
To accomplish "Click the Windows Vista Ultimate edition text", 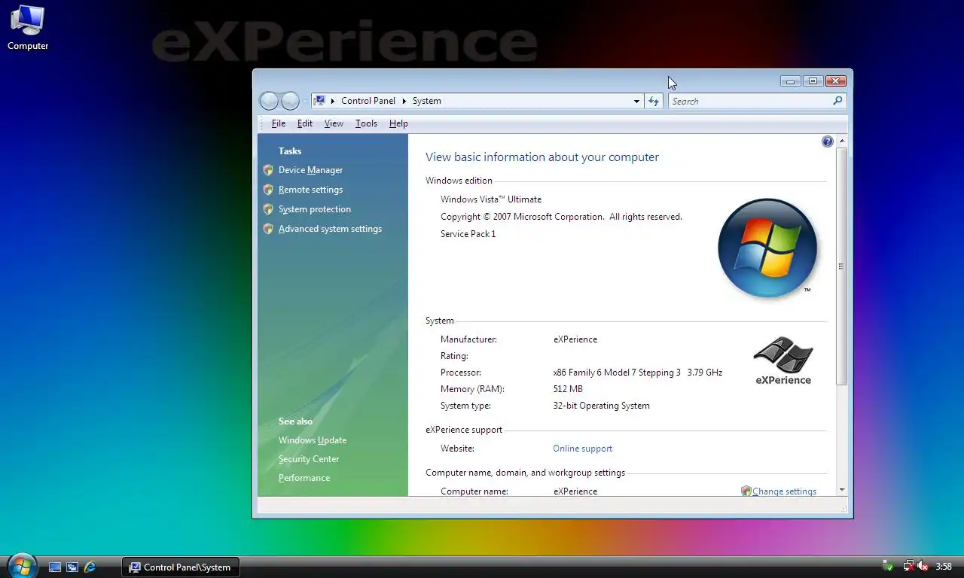I will (x=491, y=199).
